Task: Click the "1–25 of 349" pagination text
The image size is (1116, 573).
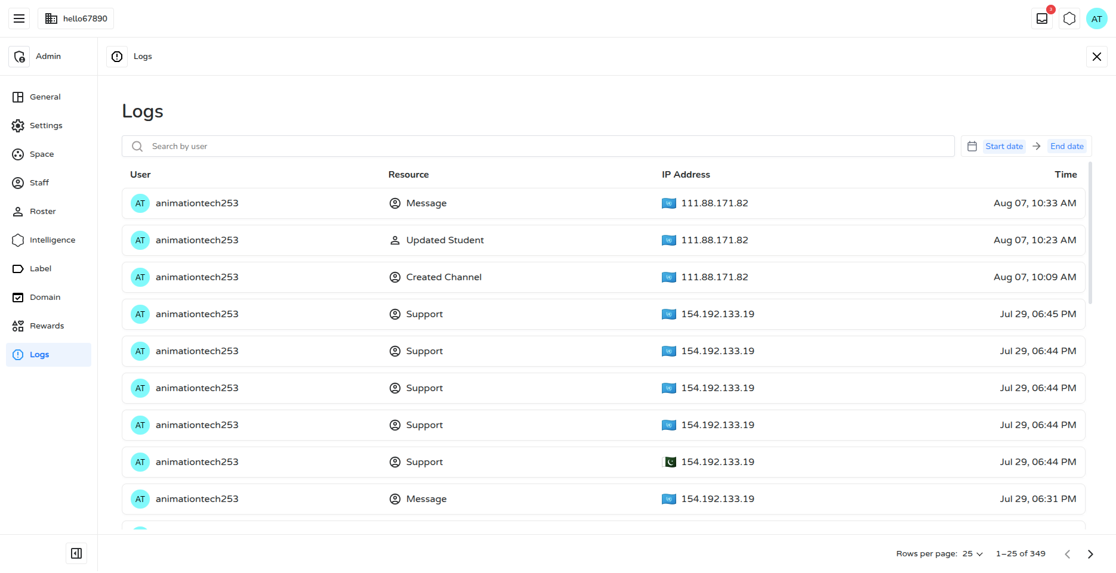Action: [1021, 554]
